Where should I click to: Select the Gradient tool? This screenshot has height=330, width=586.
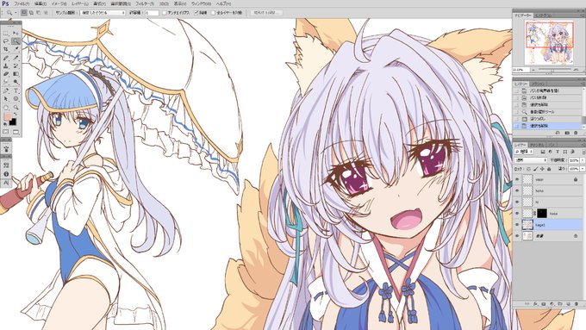coord(16,74)
